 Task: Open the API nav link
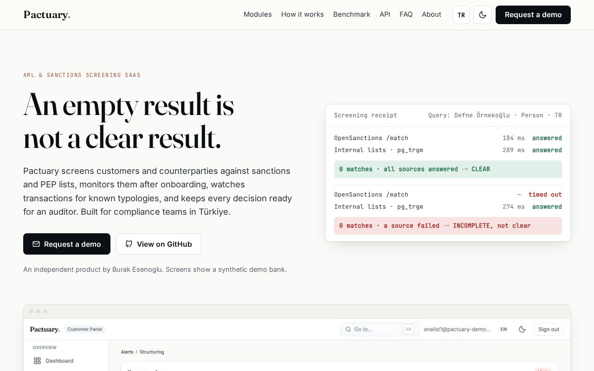coord(385,14)
